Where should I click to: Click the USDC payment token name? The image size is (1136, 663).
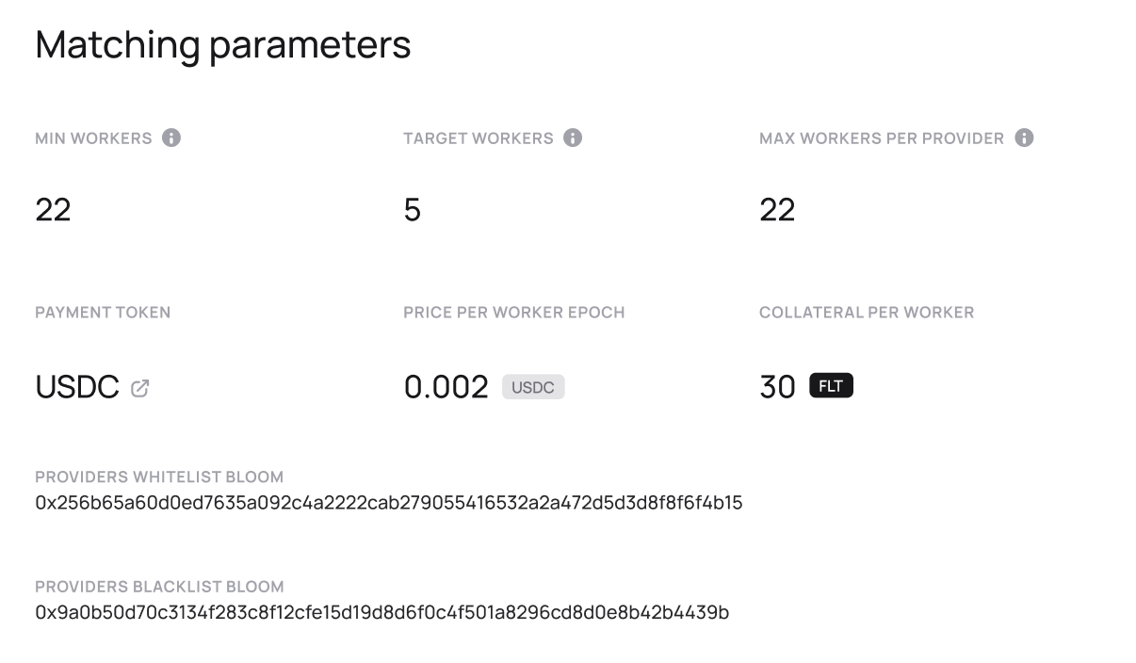click(77, 387)
